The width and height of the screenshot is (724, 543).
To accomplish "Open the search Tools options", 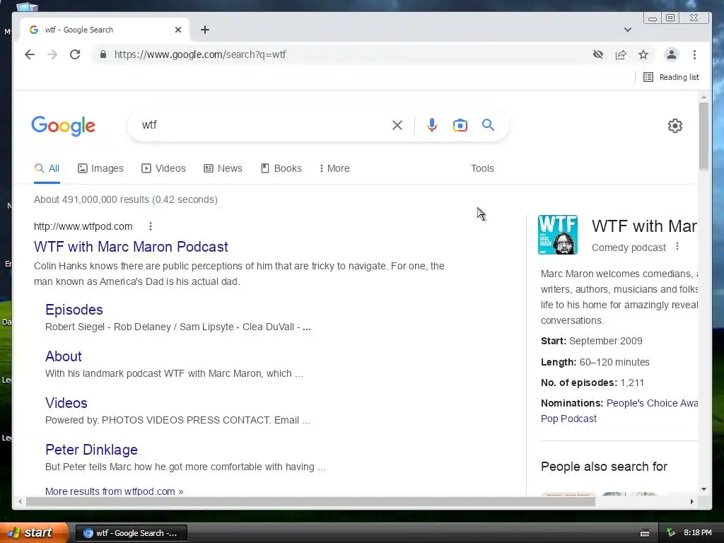I will click(482, 168).
